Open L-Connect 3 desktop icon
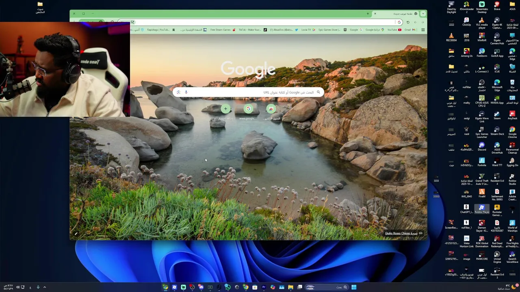The image size is (520, 292). (x=482, y=69)
